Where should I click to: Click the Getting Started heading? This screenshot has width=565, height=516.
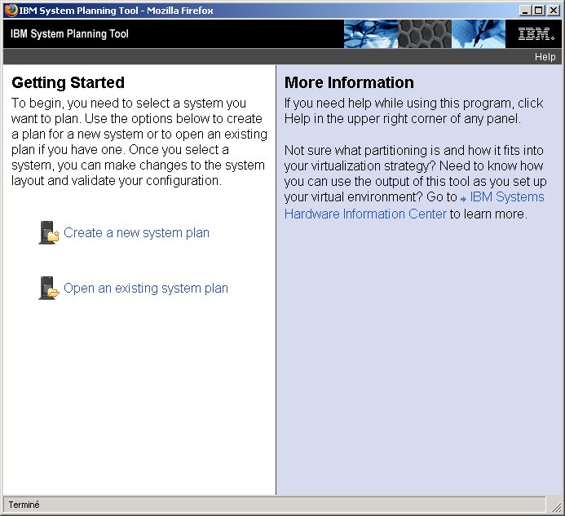tap(68, 82)
